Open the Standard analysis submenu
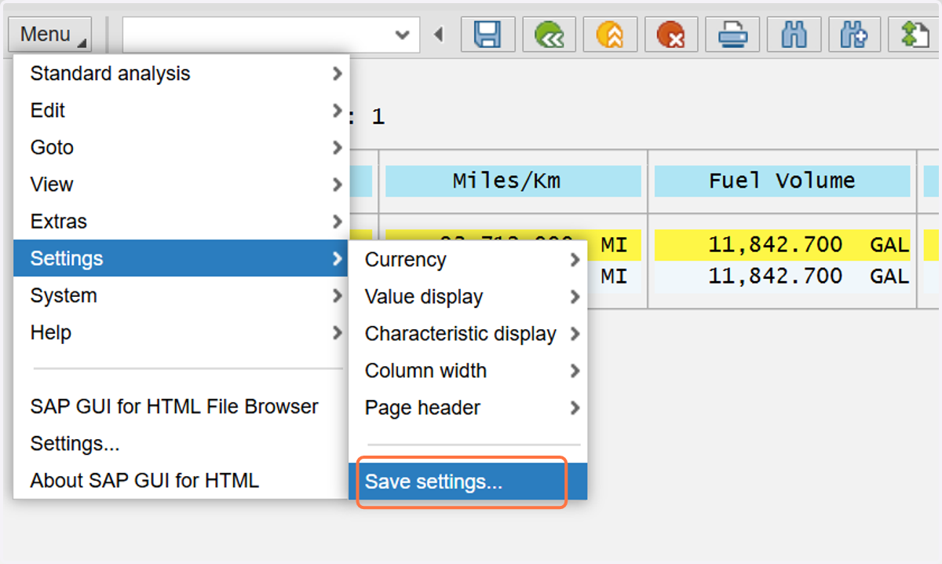Screen dimensions: 942x564 click(x=181, y=74)
